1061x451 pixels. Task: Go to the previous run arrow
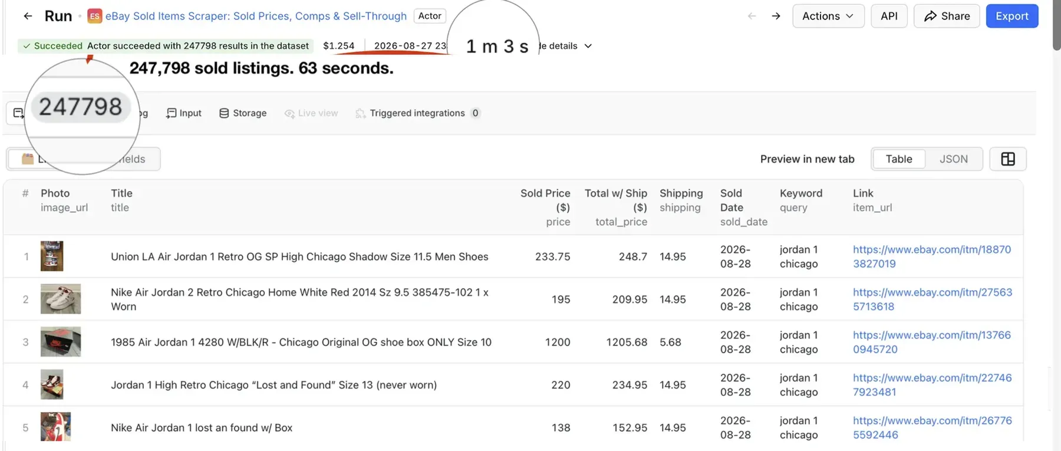pyautogui.click(x=752, y=16)
